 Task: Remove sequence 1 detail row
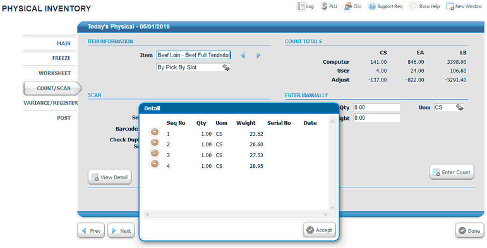(154, 132)
